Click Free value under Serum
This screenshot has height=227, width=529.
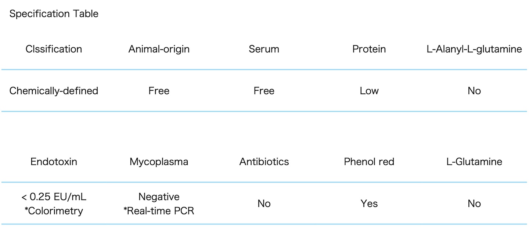click(264, 91)
